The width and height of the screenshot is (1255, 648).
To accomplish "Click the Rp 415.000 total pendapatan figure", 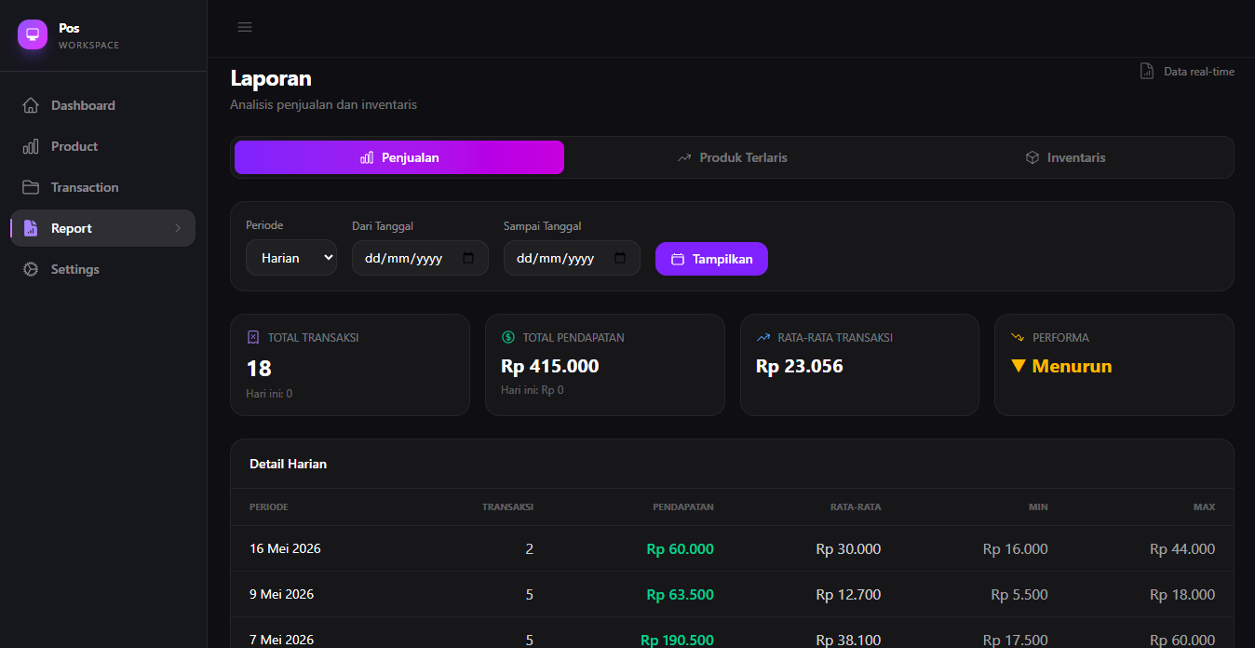I will [550, 366].
